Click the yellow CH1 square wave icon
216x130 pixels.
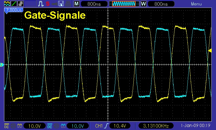point(19,126)
